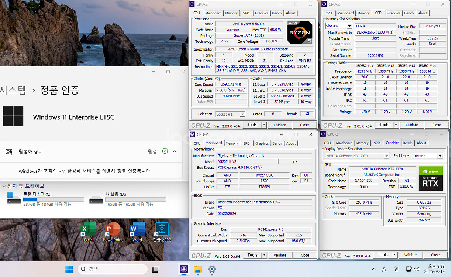Click the Windows 11 logo in Settings
Image resolution: width=451 pixels, height=277 pixels.
coord(13,116)
